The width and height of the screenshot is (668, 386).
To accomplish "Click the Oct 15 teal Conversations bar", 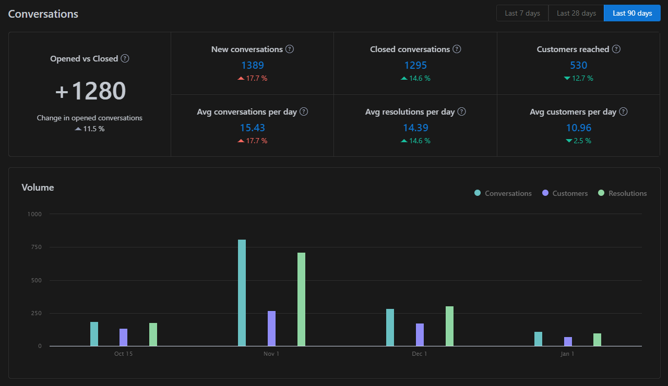I will (94, 334).
